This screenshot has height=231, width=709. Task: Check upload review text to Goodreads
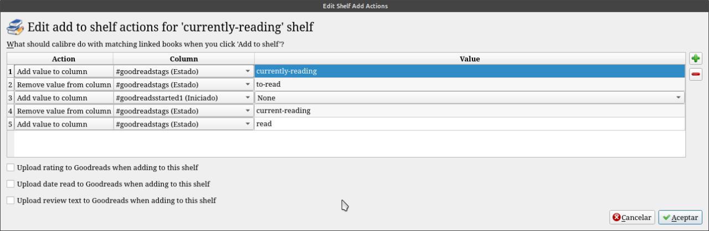tap(11, 201)
